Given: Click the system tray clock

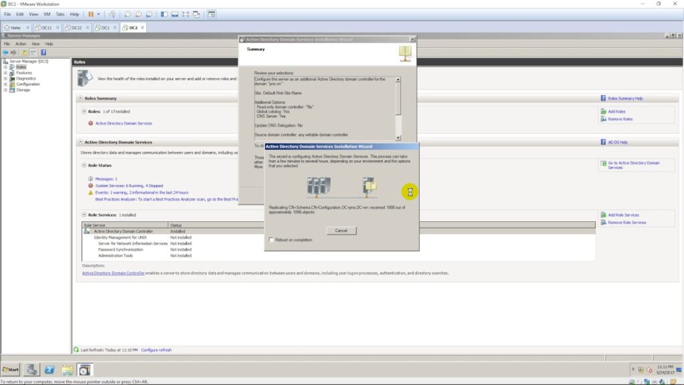Looking at the screenshot, I should point(665,370).
